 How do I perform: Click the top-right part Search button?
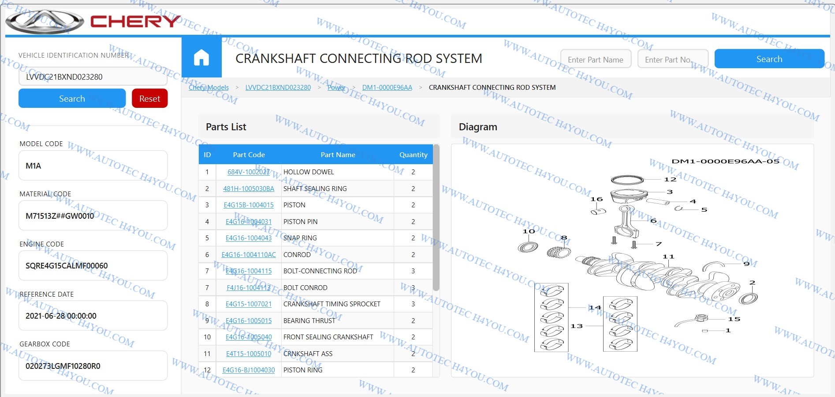769,59
